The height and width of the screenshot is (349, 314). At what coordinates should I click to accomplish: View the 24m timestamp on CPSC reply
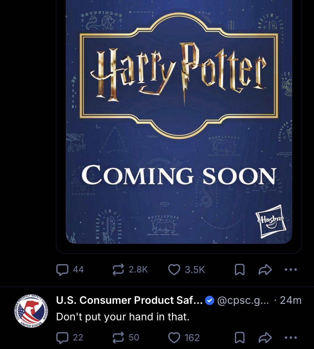[x=291, y=300]
